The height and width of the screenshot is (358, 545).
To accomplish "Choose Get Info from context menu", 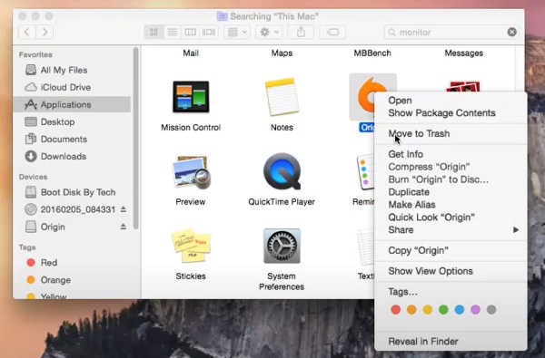I will [451, 154].
